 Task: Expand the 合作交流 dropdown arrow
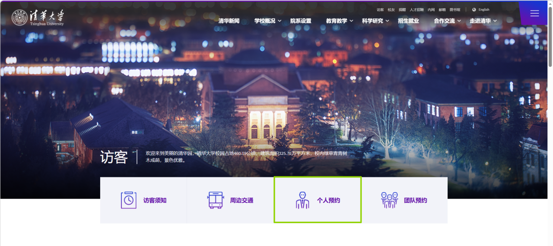(x=459, y=21)
